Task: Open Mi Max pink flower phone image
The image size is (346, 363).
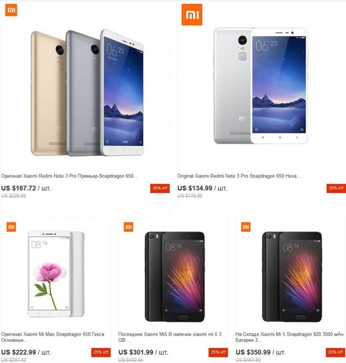Action: pos(56,274)
